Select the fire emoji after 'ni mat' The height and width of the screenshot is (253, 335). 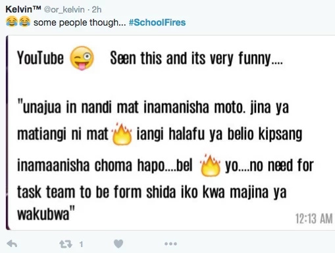[x=122, y=134]
